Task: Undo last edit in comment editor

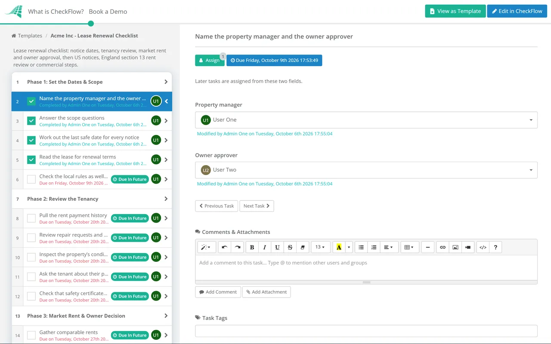Action: click(x=224, y=247)
